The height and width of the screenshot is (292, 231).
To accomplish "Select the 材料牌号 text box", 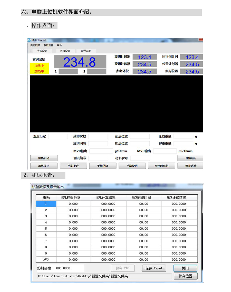I will [x=140, y=158].
